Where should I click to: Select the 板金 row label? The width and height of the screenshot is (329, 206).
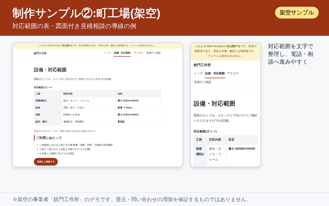(x=48, y=108)
